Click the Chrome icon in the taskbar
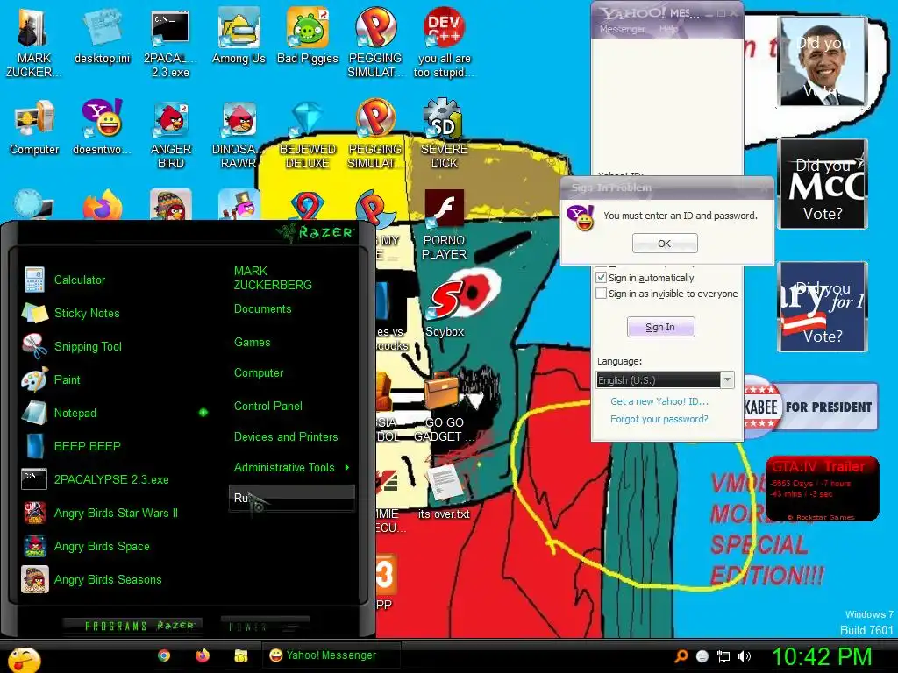The image size is (898, 673). pyautogui.click(x=164, y=655)
